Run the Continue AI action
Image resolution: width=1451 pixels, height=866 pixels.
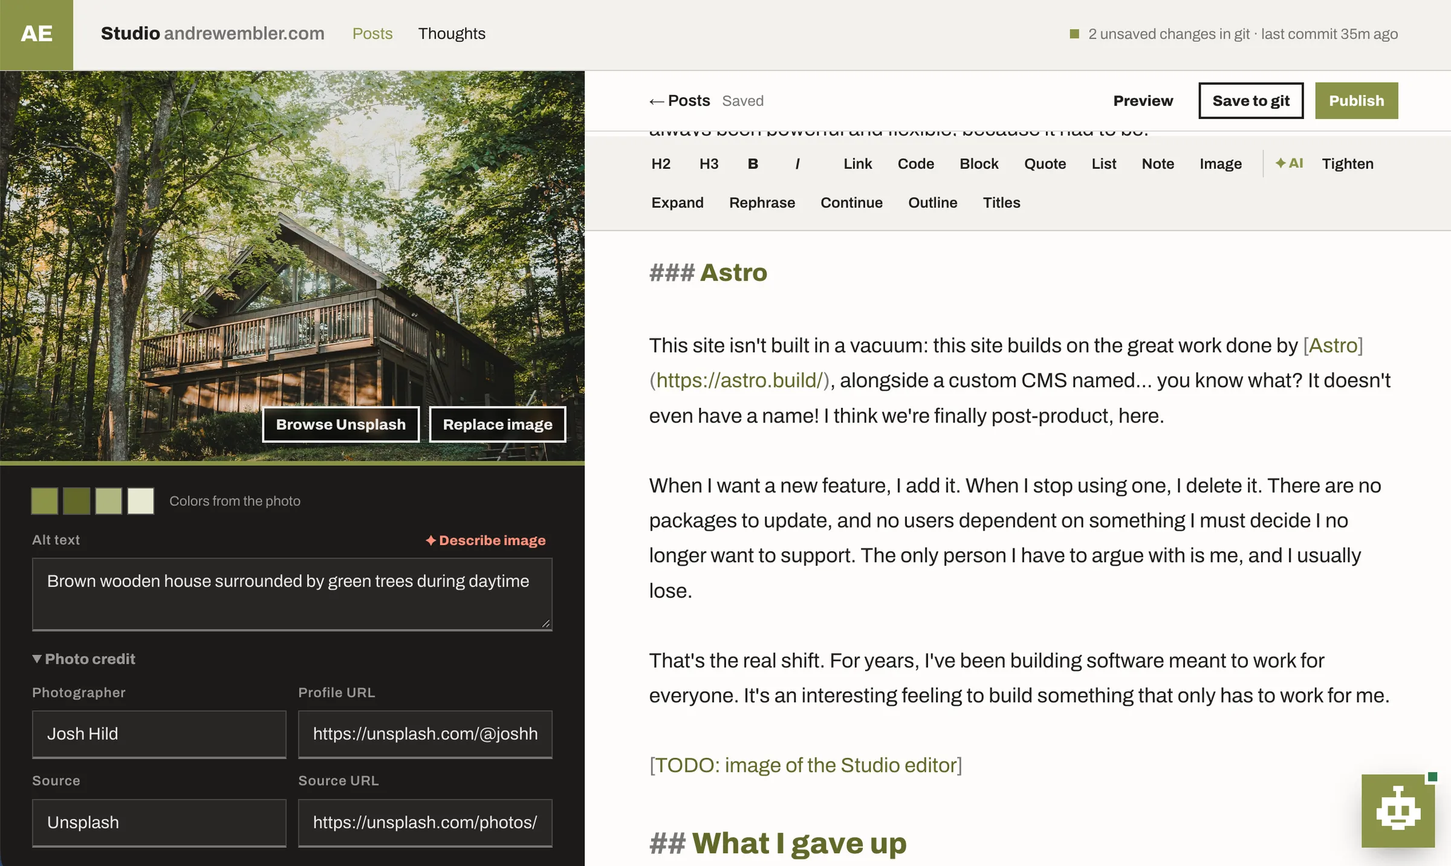tap(851, 202)
